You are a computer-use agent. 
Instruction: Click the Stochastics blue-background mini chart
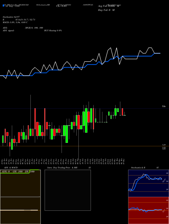(148, 183)
